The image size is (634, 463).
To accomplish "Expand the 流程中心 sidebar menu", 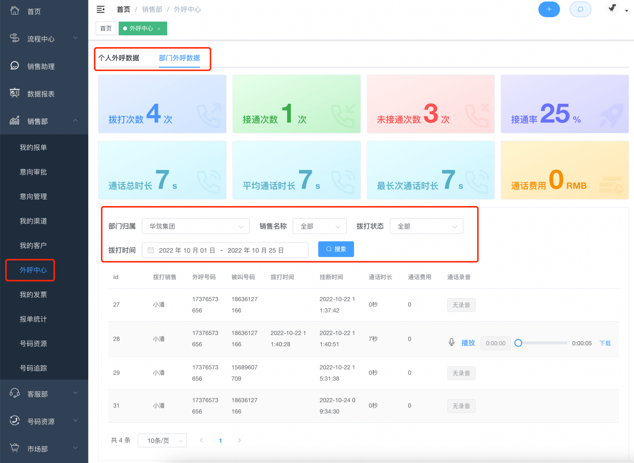I will (x=41, y=39).
